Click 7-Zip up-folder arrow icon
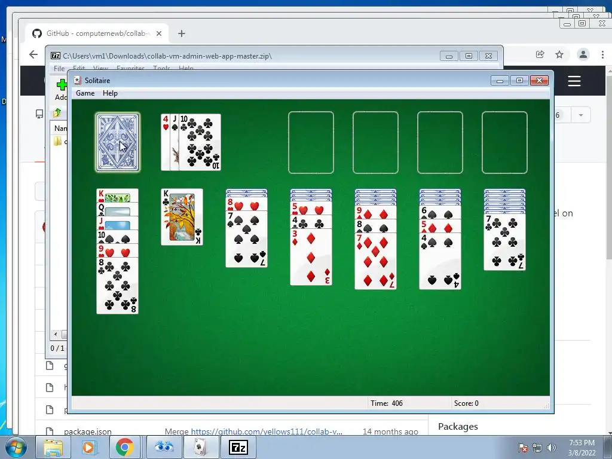 [x=57, y=113]
